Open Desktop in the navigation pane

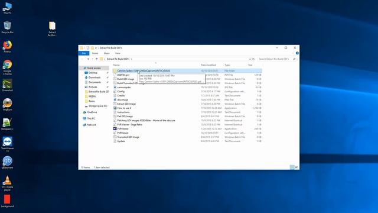(93, 73)
